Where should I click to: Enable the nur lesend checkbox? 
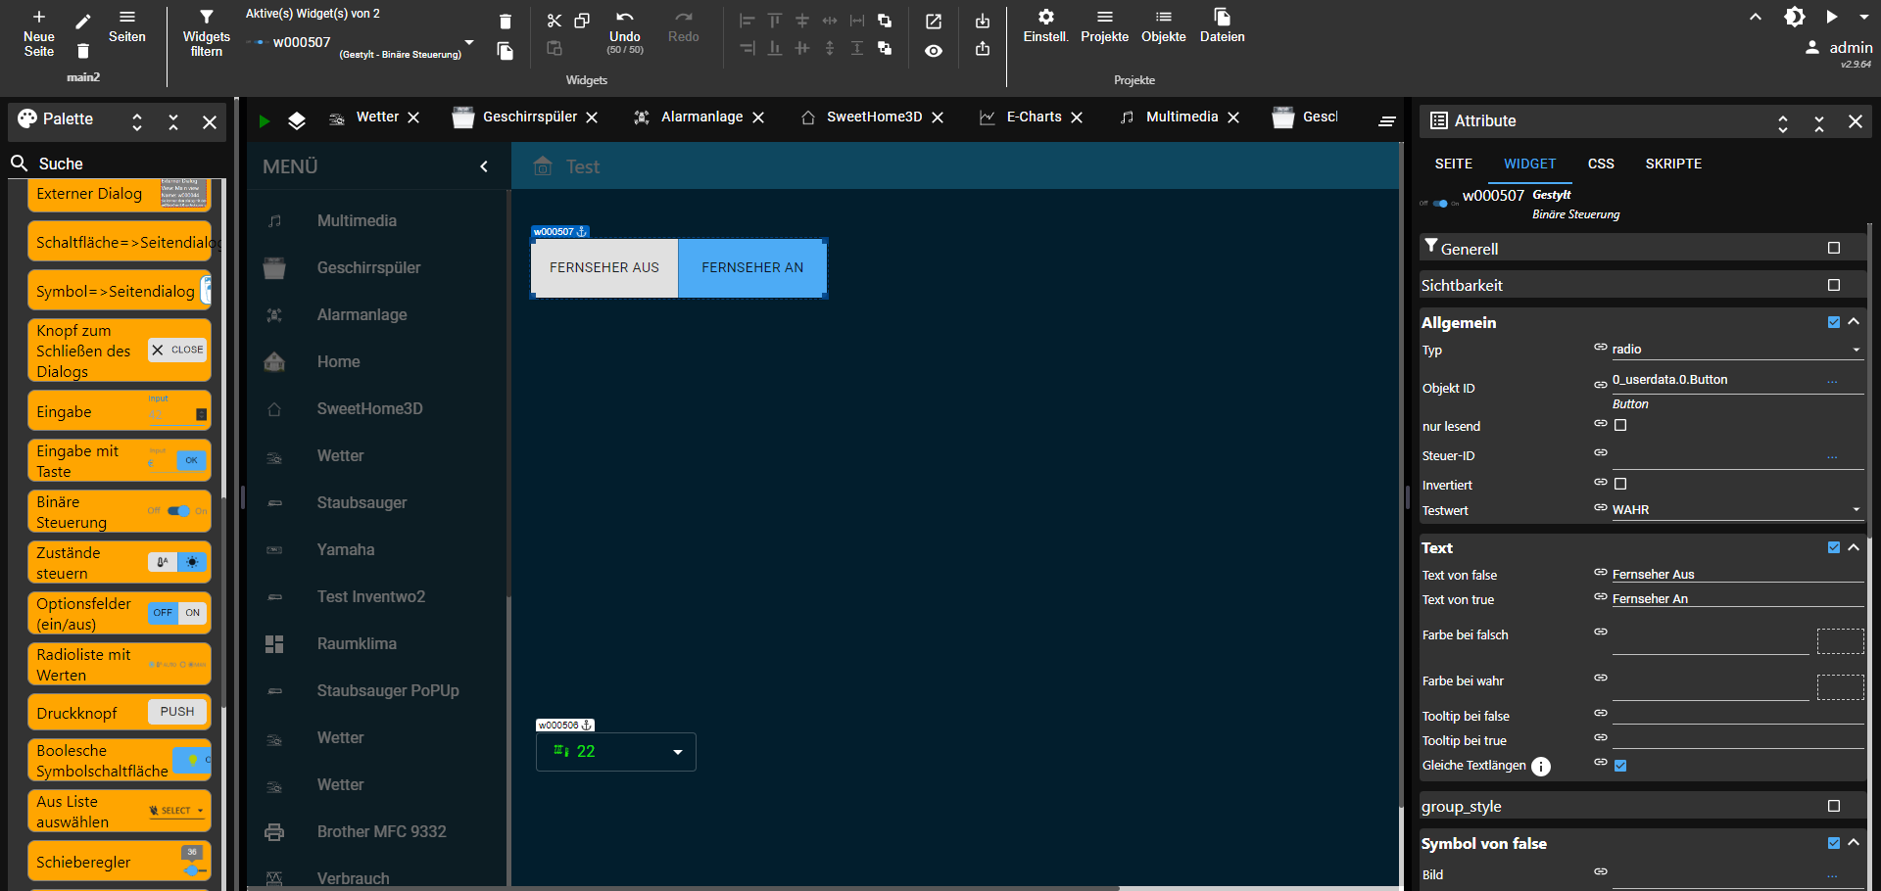[x=1620, y=425]
